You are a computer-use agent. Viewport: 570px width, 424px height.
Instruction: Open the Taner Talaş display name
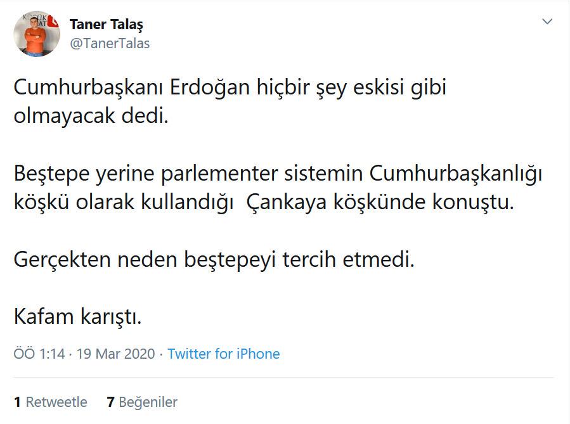coord(106,25)
